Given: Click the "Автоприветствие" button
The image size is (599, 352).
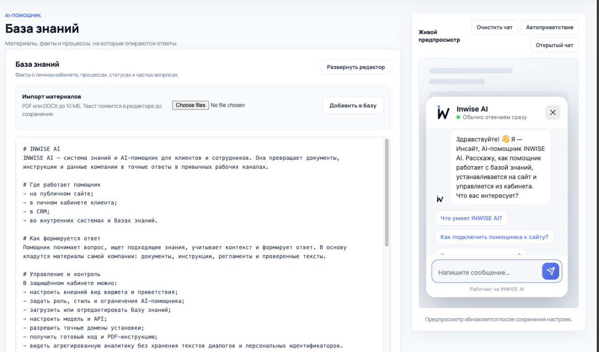Looking at the screenshot, I should click(x=550, y=28).
